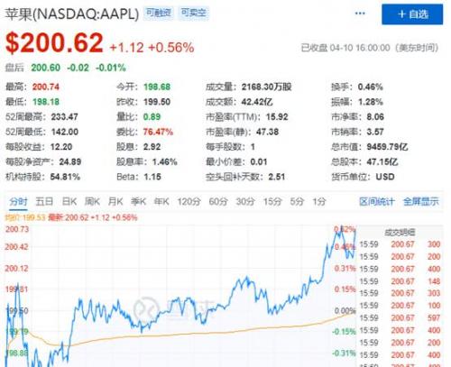This screenshot has width=451, height=367.
Task: Switch to the 季K chart tab
Action: 138,201
